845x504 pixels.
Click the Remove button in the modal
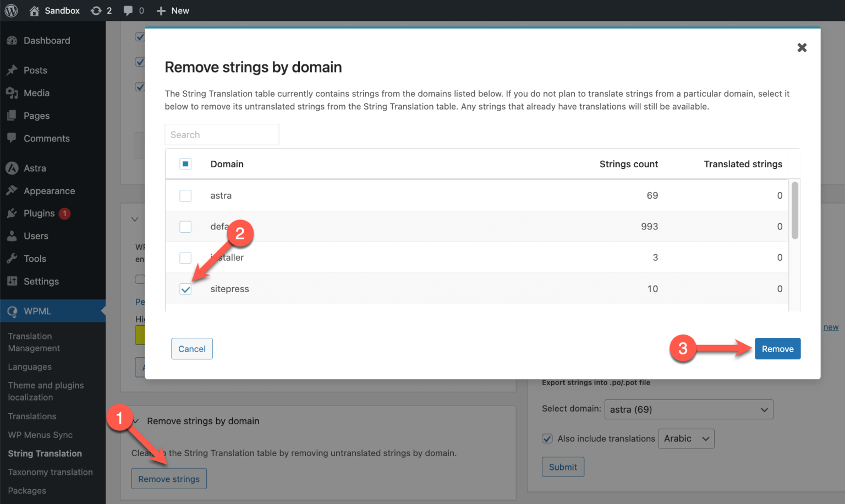coord(777,348)
